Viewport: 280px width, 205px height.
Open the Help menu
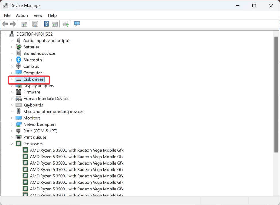tap(52, 15)
